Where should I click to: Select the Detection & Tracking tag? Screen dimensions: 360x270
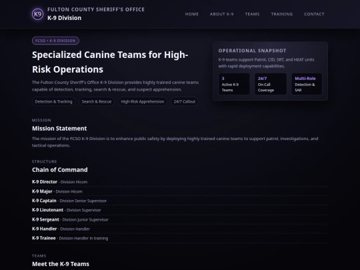[53, 101]
